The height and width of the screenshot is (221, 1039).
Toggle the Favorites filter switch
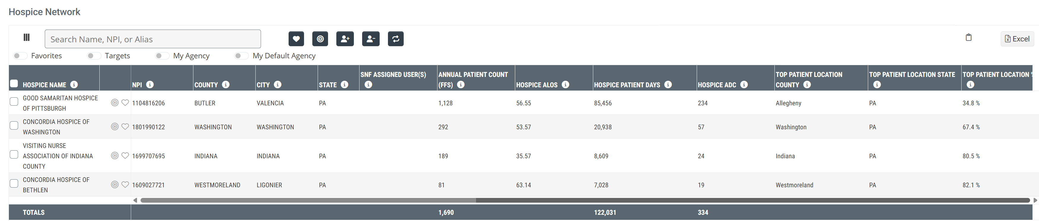[20, 56]
